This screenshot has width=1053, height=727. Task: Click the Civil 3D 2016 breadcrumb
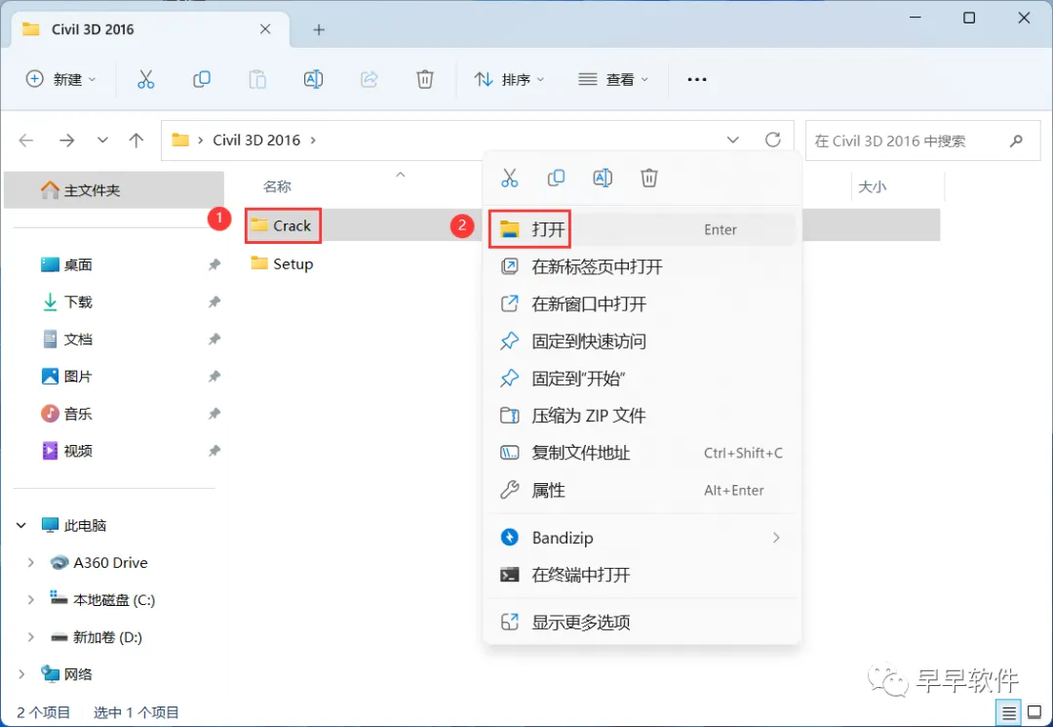point(255,141)
